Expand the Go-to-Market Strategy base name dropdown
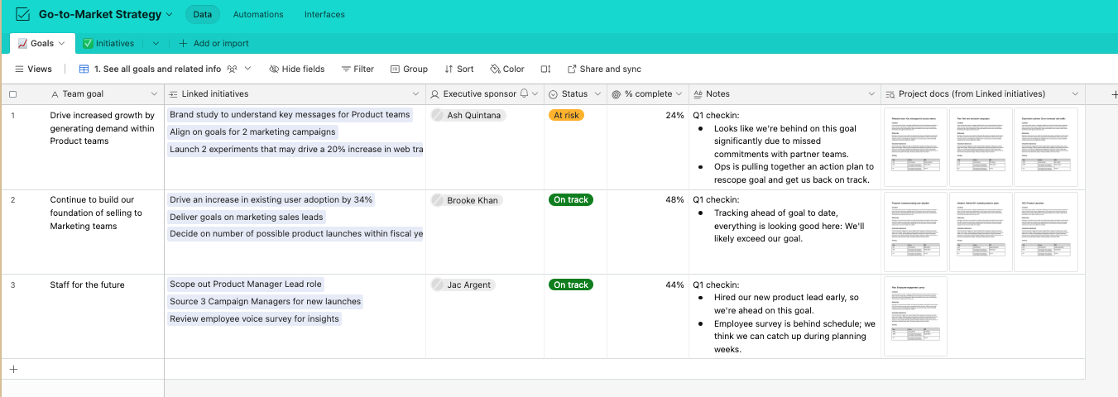This screenshot has width=1118, height=397. (x=170, y=15)
